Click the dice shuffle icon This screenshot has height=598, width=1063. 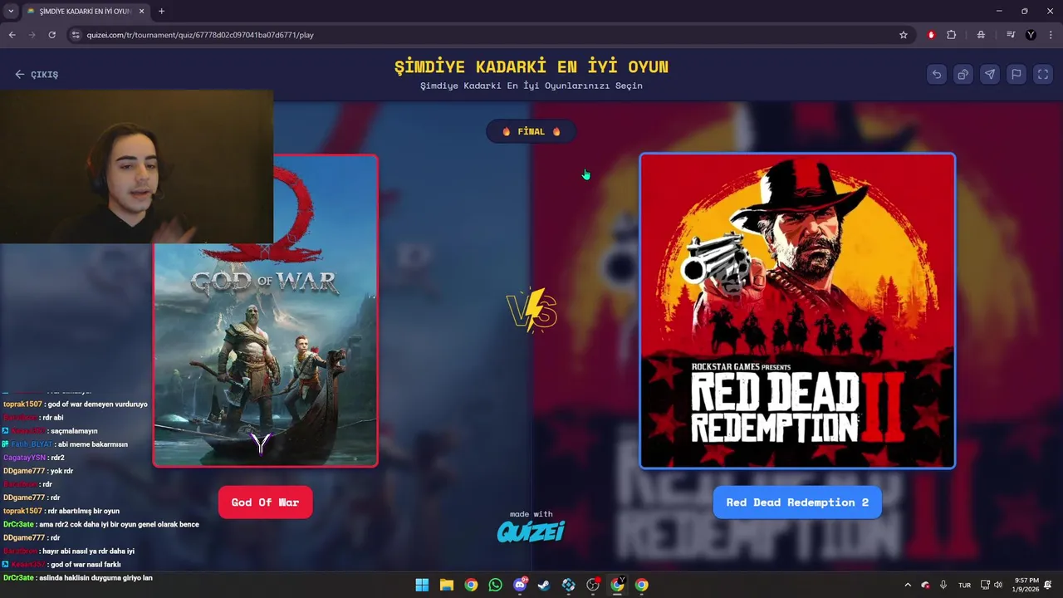click(x=963, y=74)
